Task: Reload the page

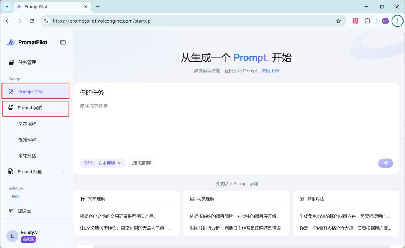Action: [x=32, y=21]
